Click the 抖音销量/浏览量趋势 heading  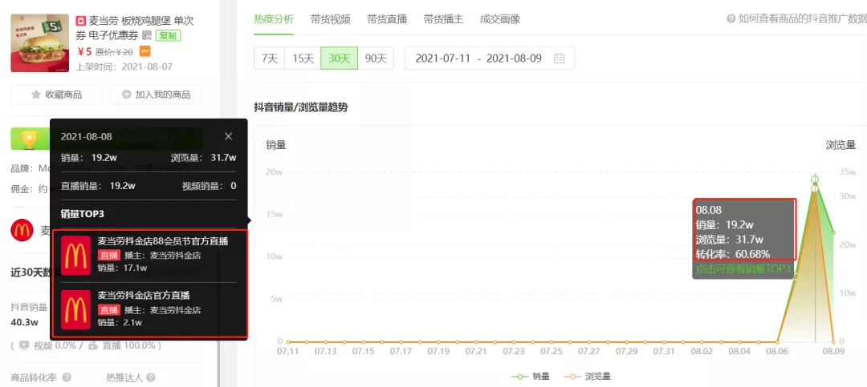pyautogui.click(x=301, y=107)
